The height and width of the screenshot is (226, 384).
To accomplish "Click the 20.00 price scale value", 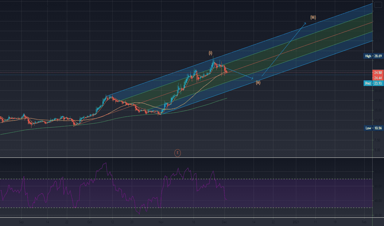I will pyautogui.click(x=378, y=90).
